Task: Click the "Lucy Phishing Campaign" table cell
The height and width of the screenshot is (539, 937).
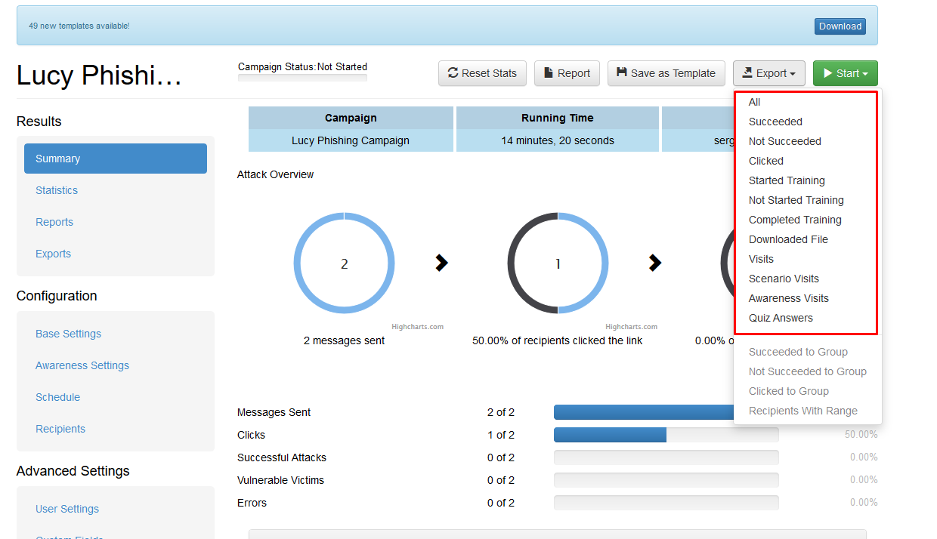Action: tap(351, 140)
